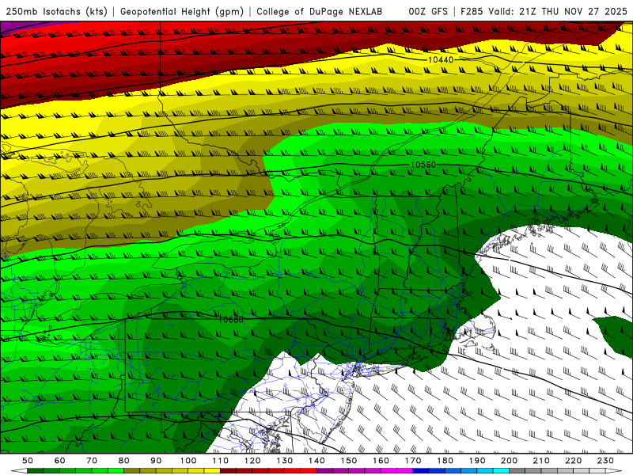Click the 70 value on the color scale
This screenshot has width=633, height=475.
[x=92, y=461]
